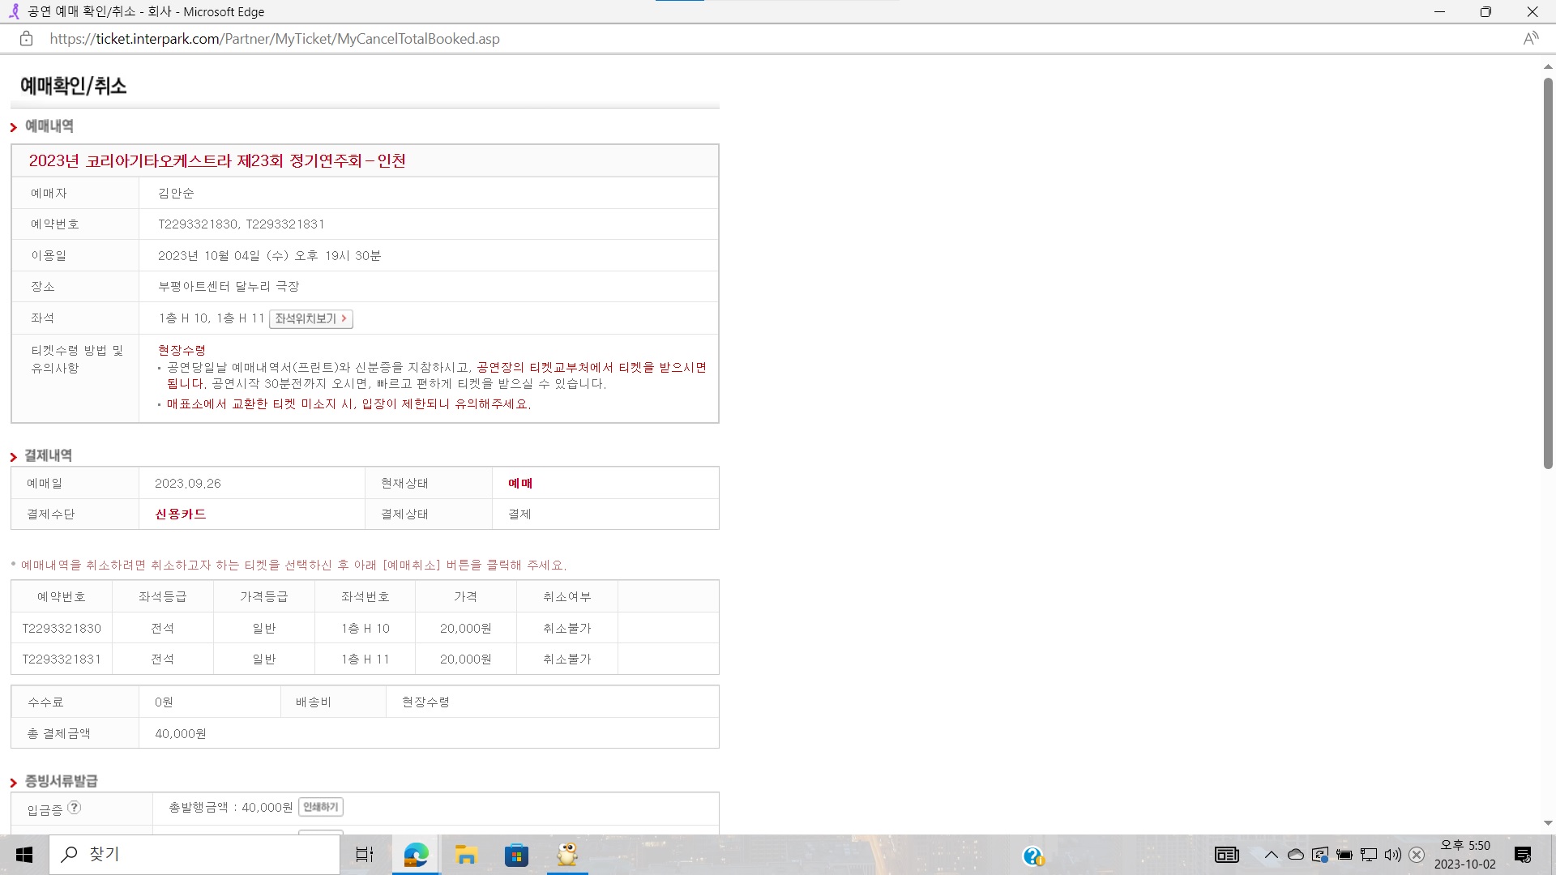Viewport: 1556px width, 875px height.
Task: Open Microsoft Store from the taskbar
Action: click(516, 855)
